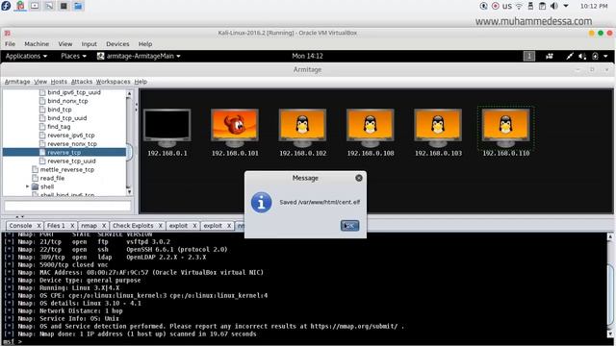Click the module search field
The height and width of the screenshot is (346, 616).
point(67,206)
